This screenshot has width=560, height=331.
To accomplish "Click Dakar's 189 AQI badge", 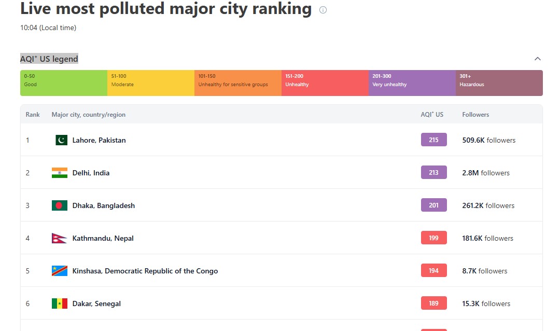I will (x=433, y=303).
